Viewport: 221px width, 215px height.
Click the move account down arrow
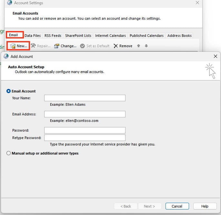(146, 46)
